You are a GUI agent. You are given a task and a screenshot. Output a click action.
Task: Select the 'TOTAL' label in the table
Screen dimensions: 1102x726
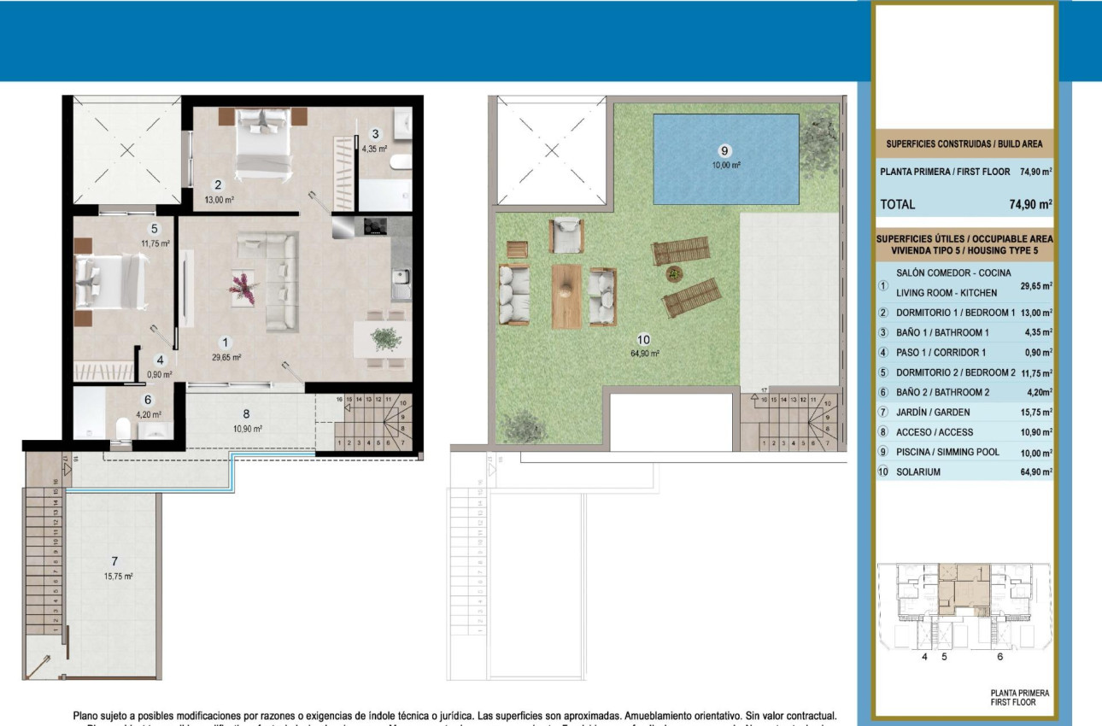coord(897,204)
